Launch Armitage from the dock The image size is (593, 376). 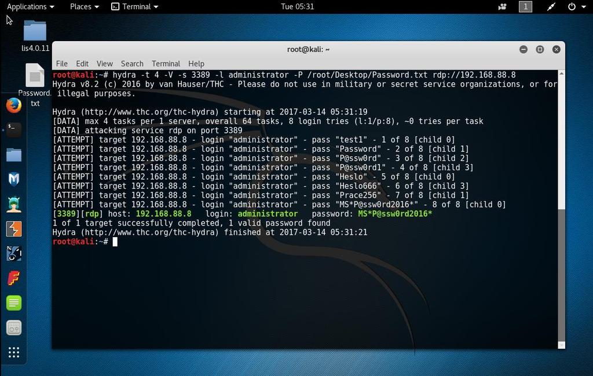pyautogui.click(x=14, y=204)
